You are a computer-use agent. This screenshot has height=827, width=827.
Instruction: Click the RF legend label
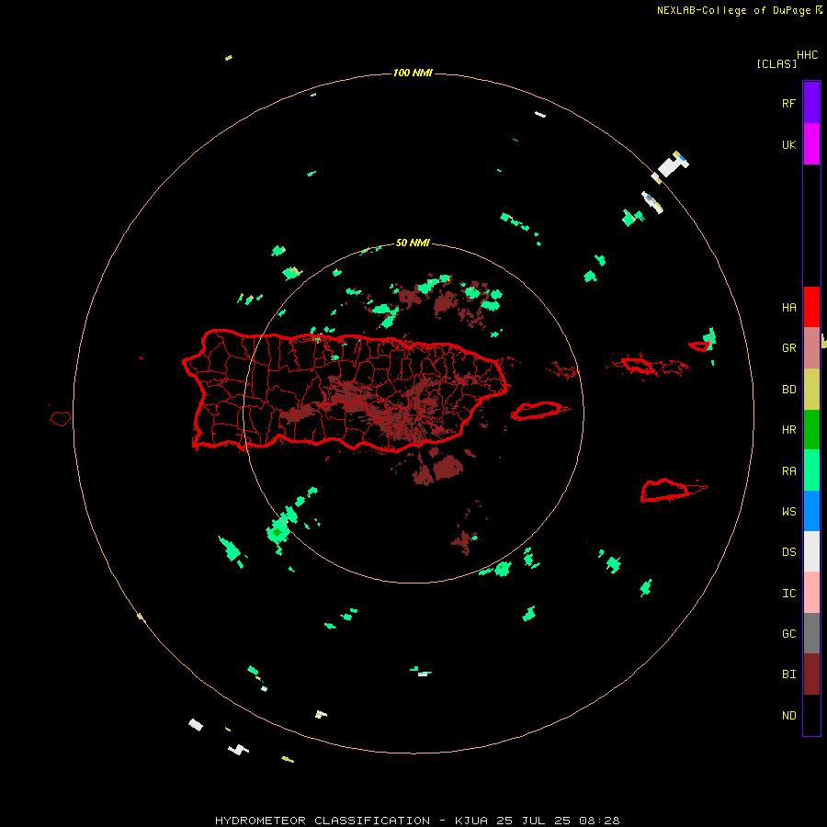coord(788,103)
